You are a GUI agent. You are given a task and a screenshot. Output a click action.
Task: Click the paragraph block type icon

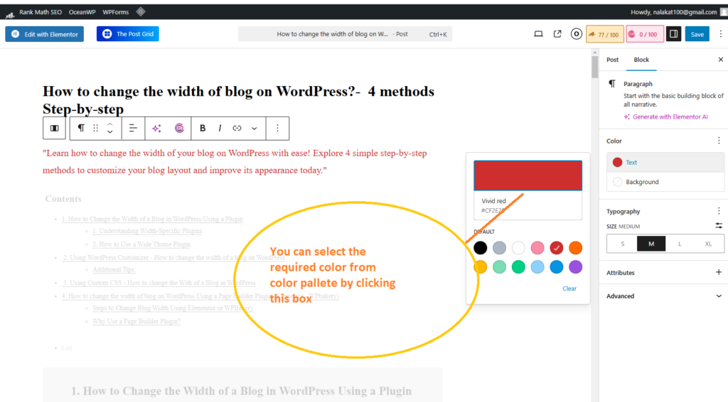tap(81, 128)
